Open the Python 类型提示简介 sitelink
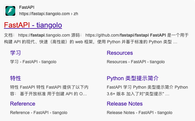The image size is (195, 121). coord(133,78)
